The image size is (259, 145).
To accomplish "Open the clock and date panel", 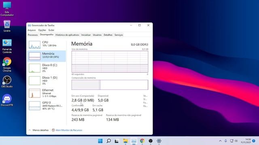I will coord(246,141).
